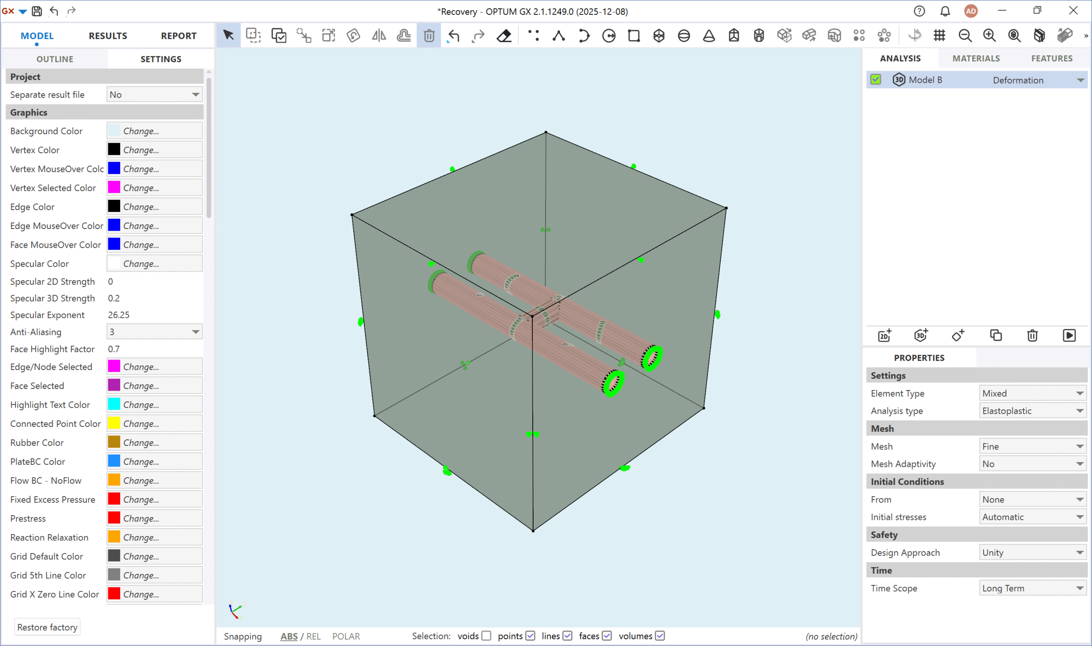Open the Analysis type dropdown

(x=1032, y=411)
